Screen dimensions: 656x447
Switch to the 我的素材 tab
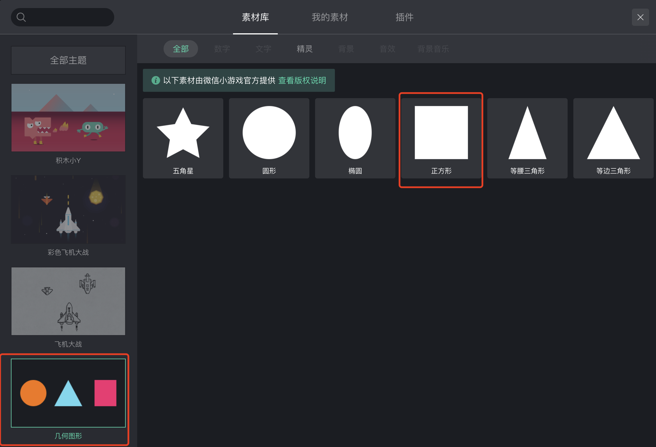[330, 17]
